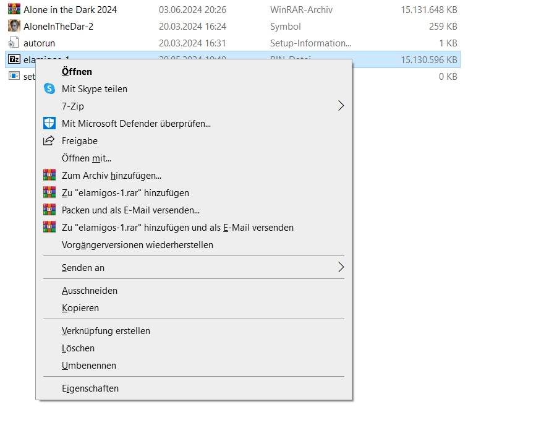The height and width of the screenshot is (446, 536).
Task: Click the size 15.131.648 KB
Action: coord(429,9)
